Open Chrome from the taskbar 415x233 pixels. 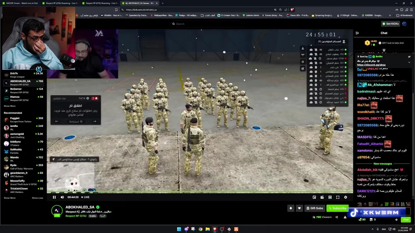pyautogui.click(x=200, y=229)
